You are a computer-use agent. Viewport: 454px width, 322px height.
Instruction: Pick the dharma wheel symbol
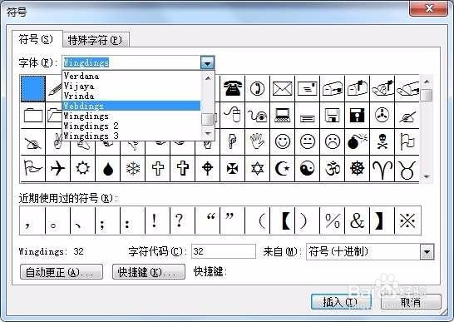(357, 168)
